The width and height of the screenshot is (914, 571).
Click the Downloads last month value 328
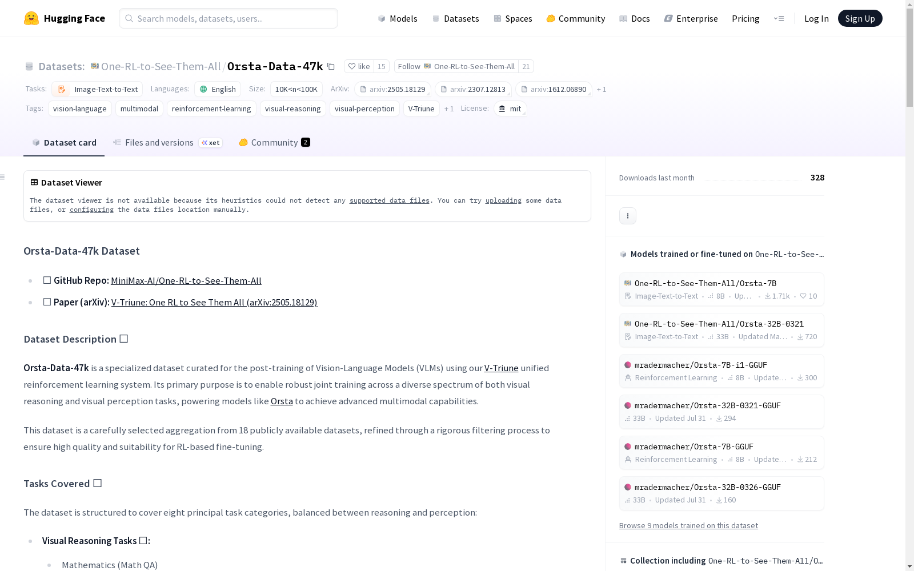(x=817, y=178)
